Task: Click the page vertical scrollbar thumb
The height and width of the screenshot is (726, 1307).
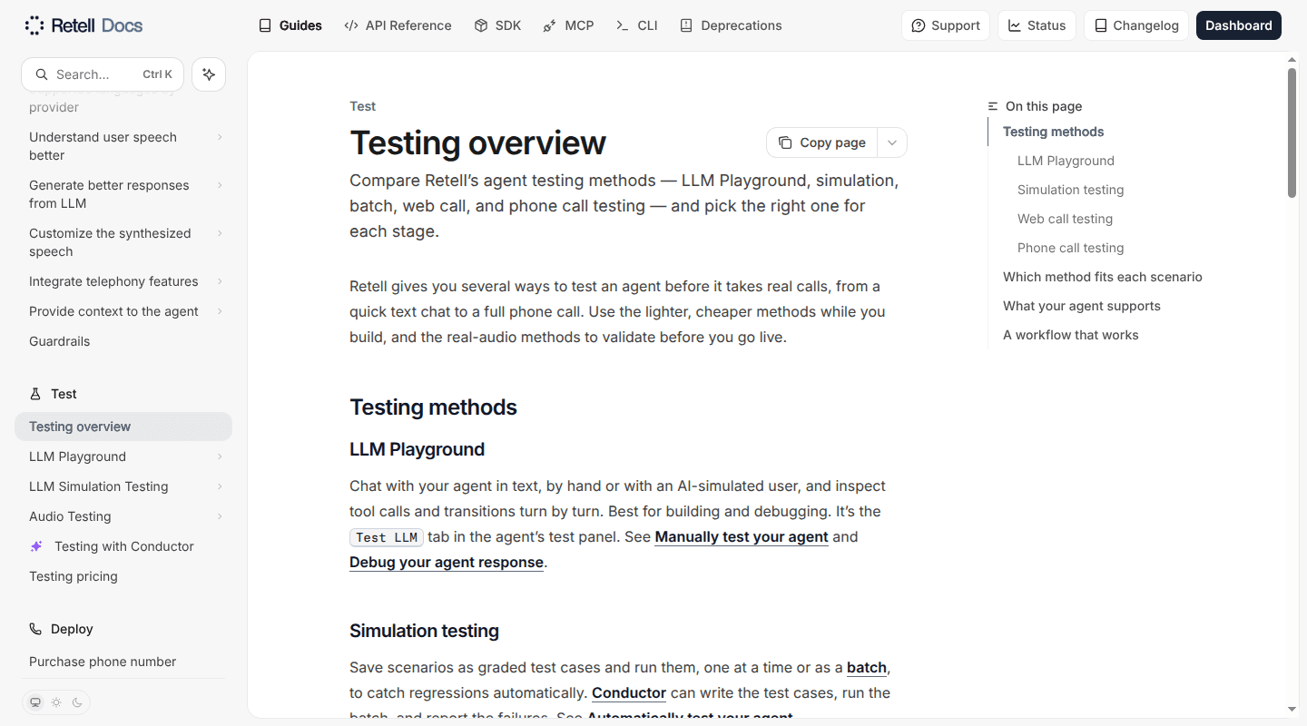Action: pyautogui.click(x=1292, y=132)
